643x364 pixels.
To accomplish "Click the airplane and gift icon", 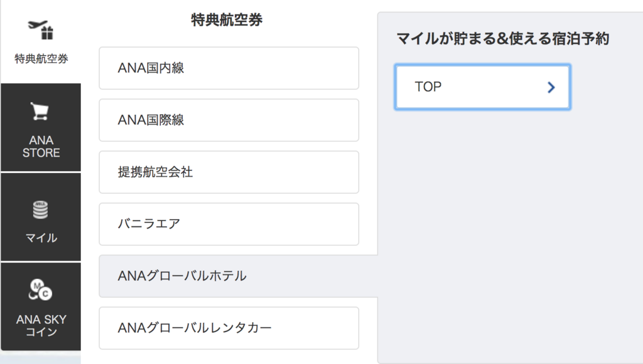I will point(41,30).
